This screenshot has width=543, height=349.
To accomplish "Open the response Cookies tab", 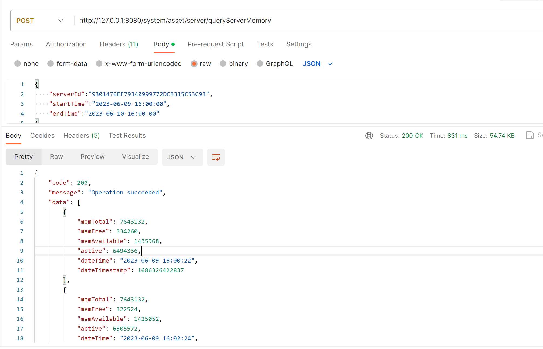I will point(42,136).
